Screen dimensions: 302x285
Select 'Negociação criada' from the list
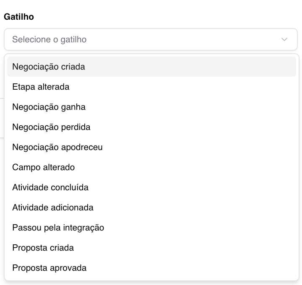click(x=49, y=67)
